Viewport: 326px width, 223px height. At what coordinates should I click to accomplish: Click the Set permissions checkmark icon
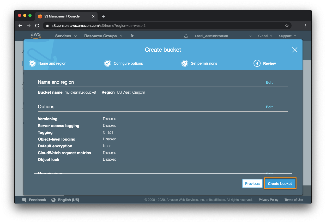coord(185,63)
